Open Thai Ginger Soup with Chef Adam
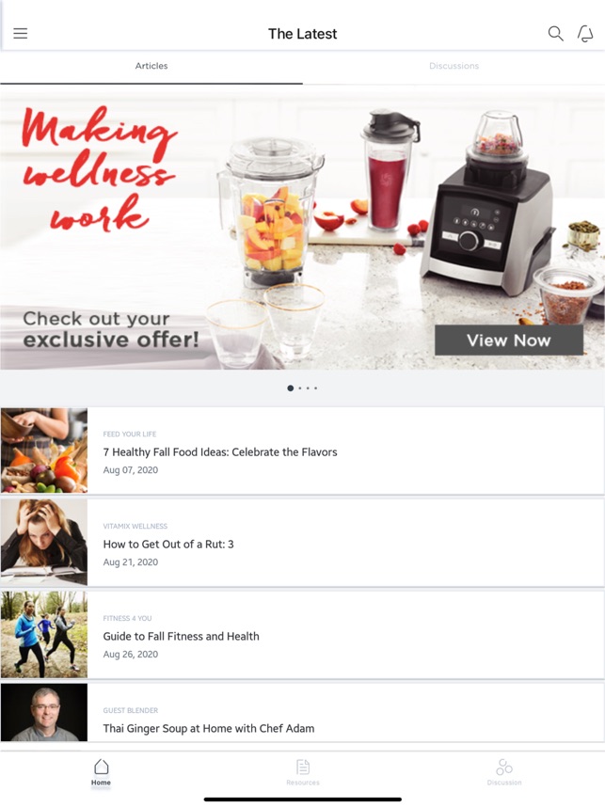 (x=302, y=713)
